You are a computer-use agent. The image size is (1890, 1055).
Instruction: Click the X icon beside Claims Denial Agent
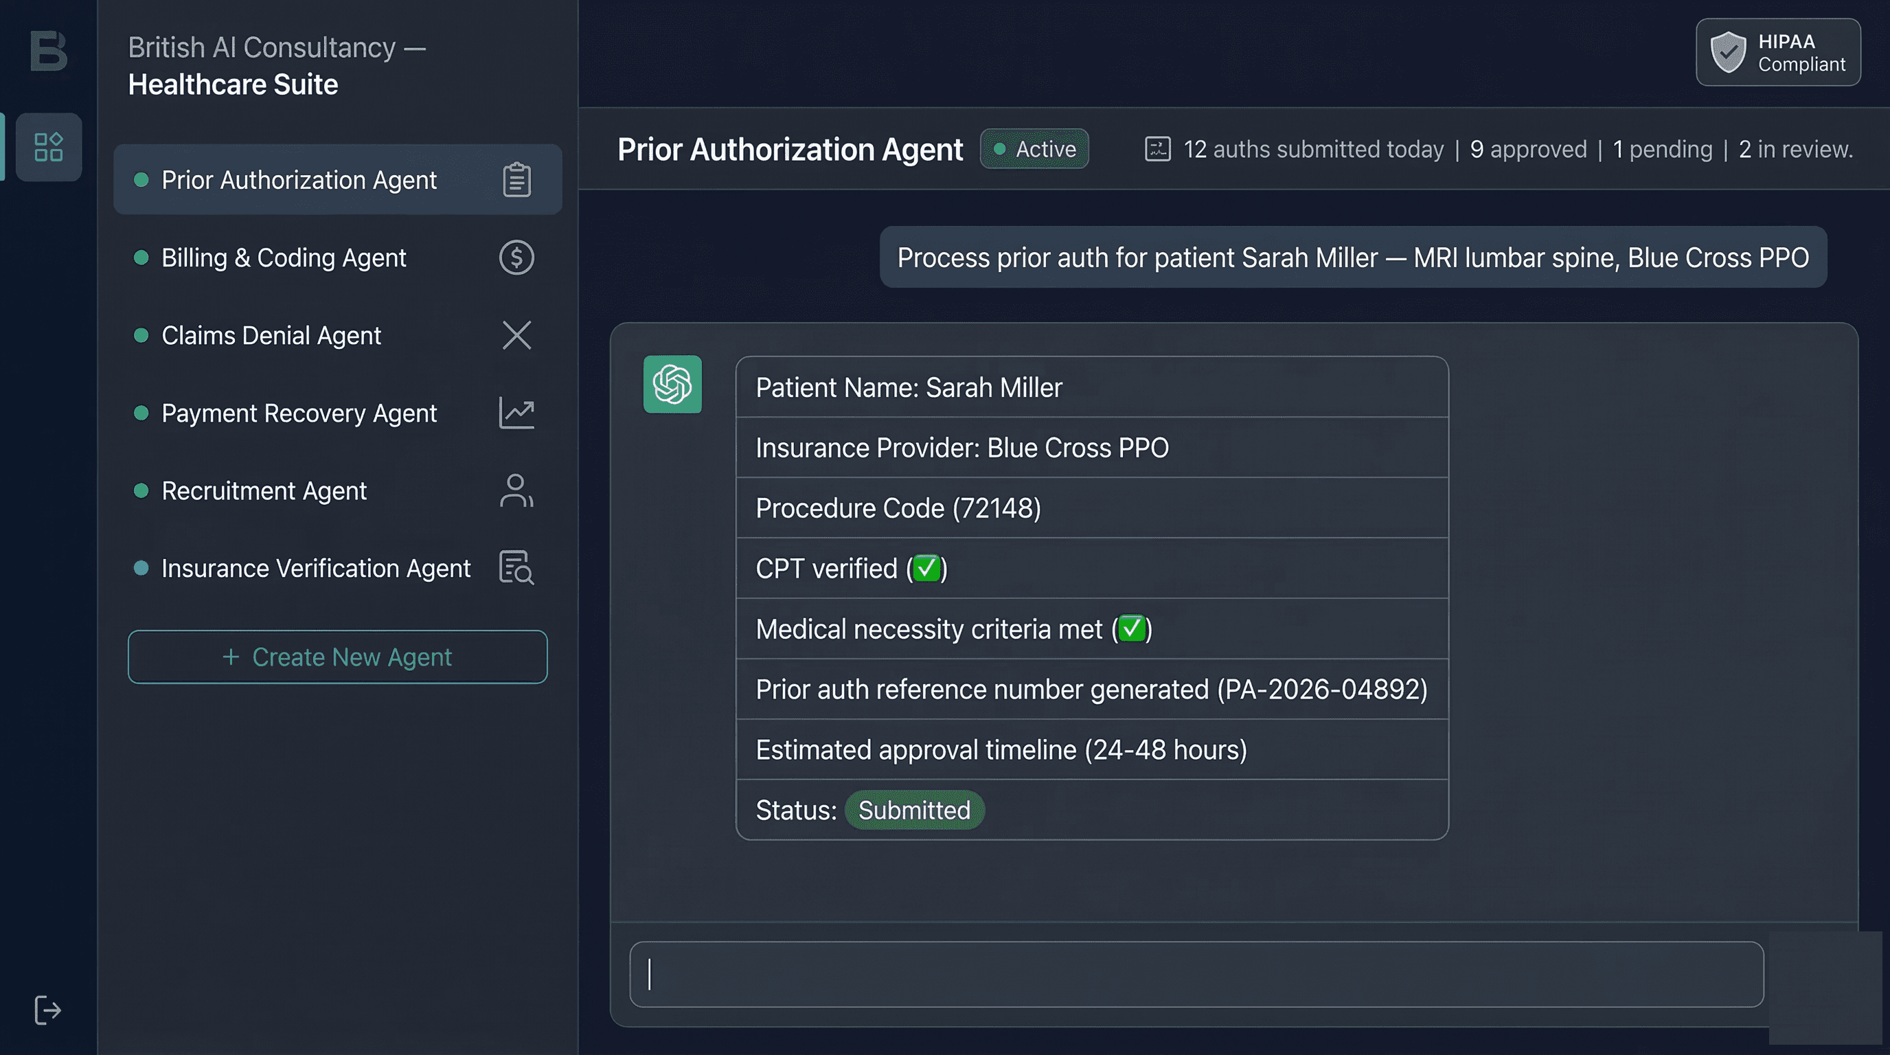pyautogui.click(x=516, y=335)
